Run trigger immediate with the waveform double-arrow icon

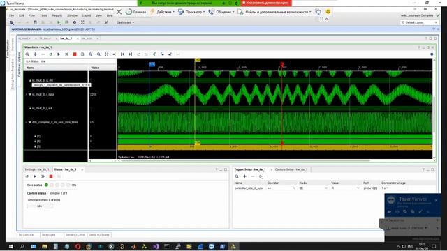[x=67, y=54]
